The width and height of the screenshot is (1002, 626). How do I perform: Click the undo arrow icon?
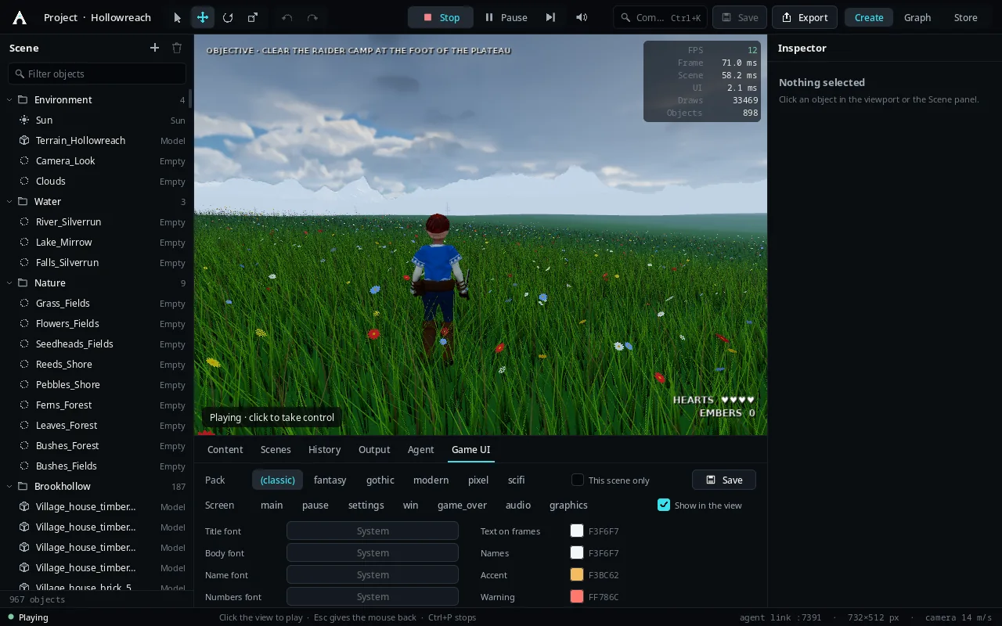click(287, 17)
